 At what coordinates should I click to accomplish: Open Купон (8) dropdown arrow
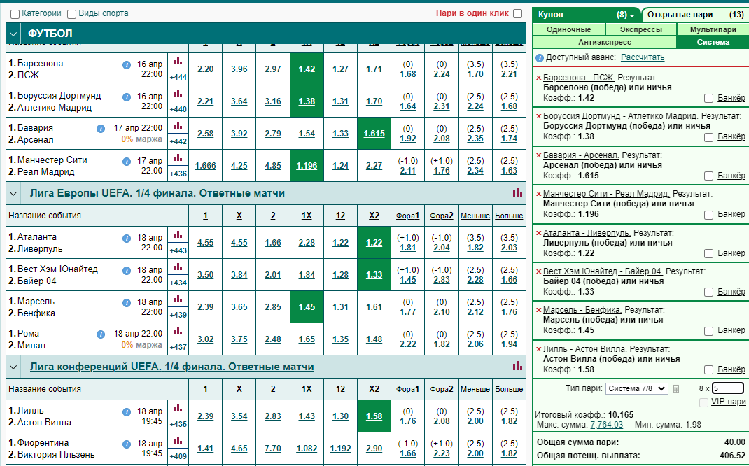[x=632, y=15]
